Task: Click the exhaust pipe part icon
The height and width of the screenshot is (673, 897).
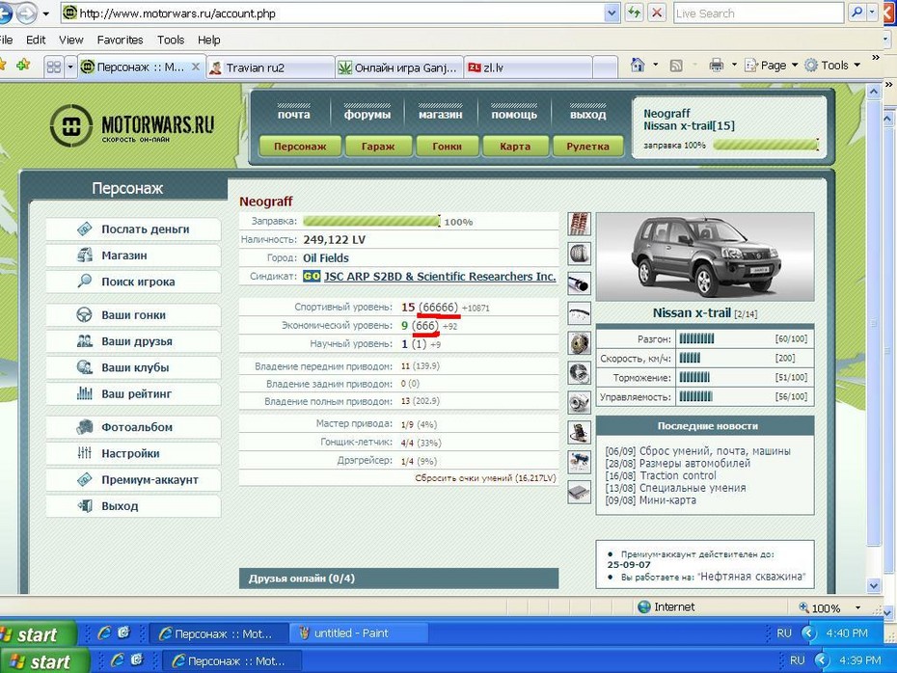Action: (579, 283)
